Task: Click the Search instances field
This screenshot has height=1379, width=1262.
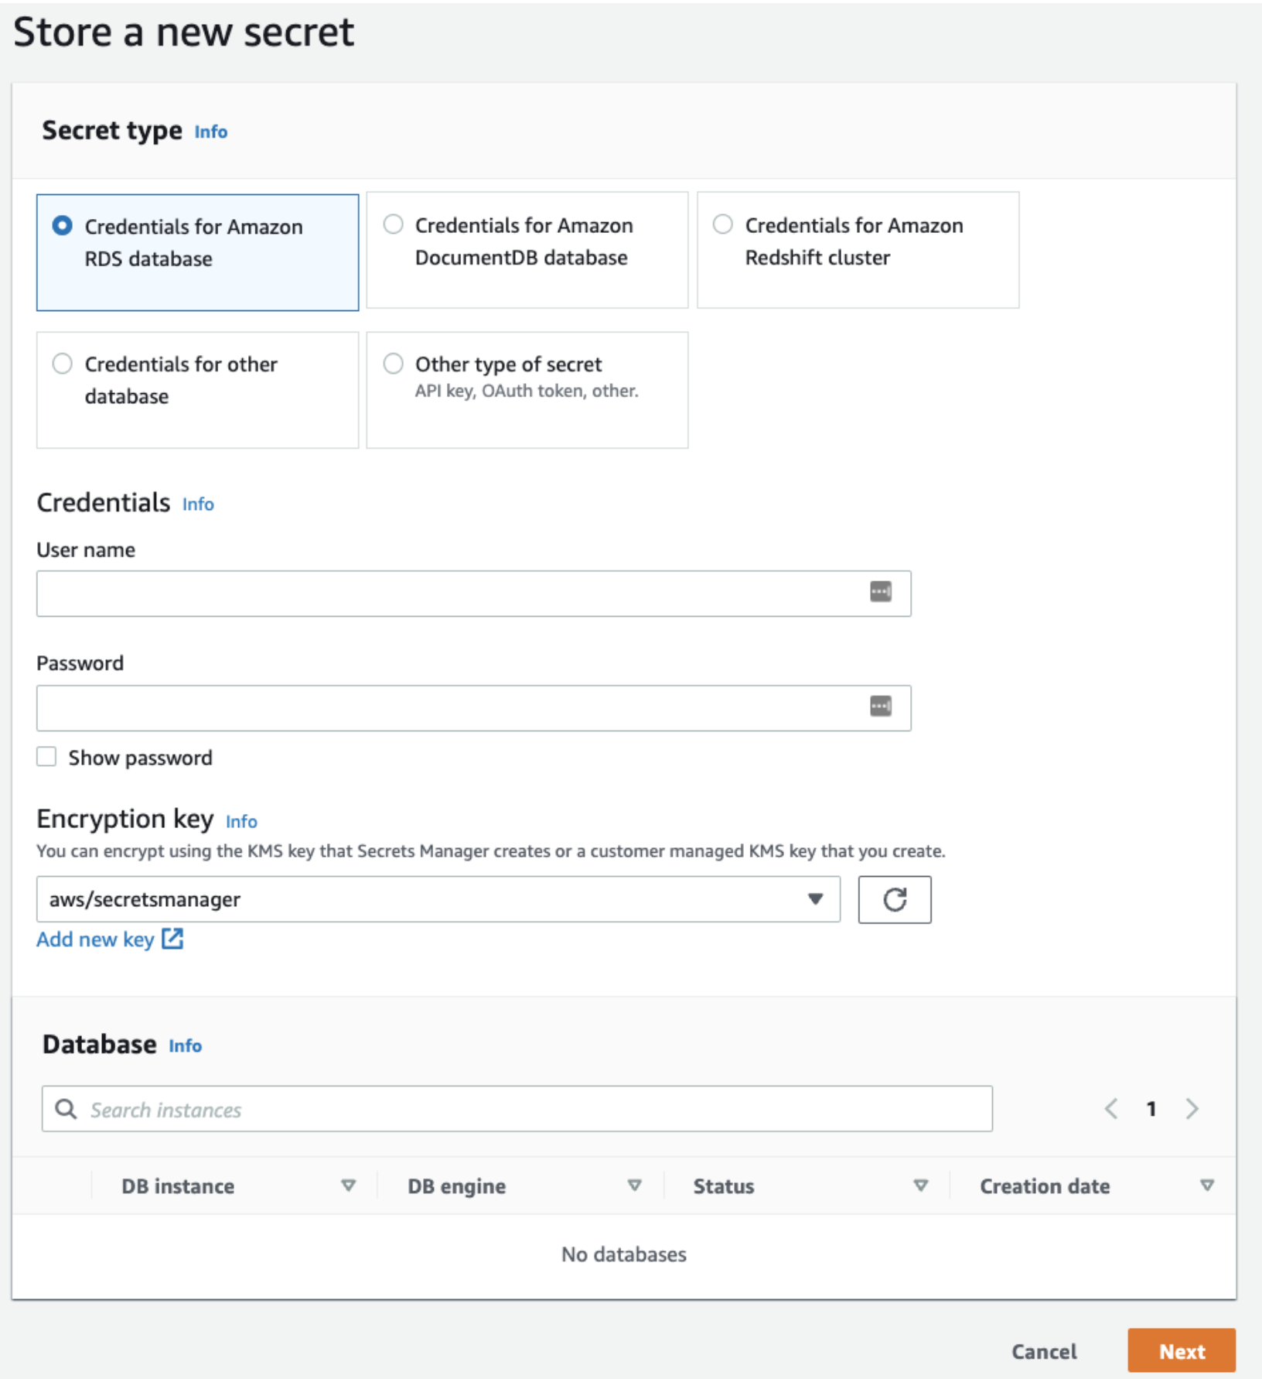Action: [x=517, y=1109]
